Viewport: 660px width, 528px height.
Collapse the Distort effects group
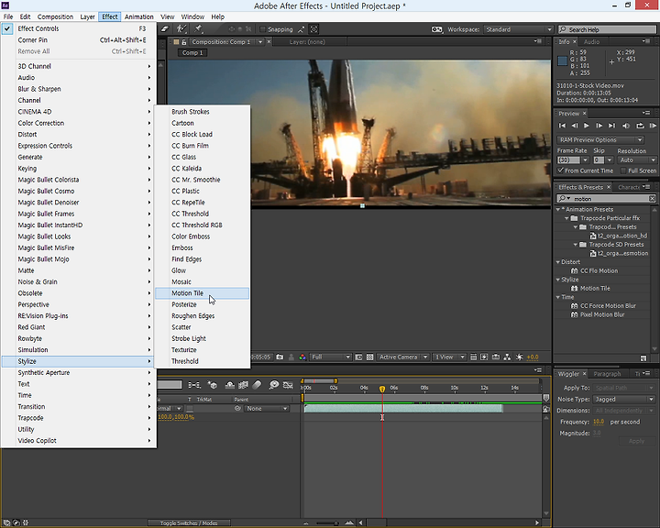click(558, 262)
